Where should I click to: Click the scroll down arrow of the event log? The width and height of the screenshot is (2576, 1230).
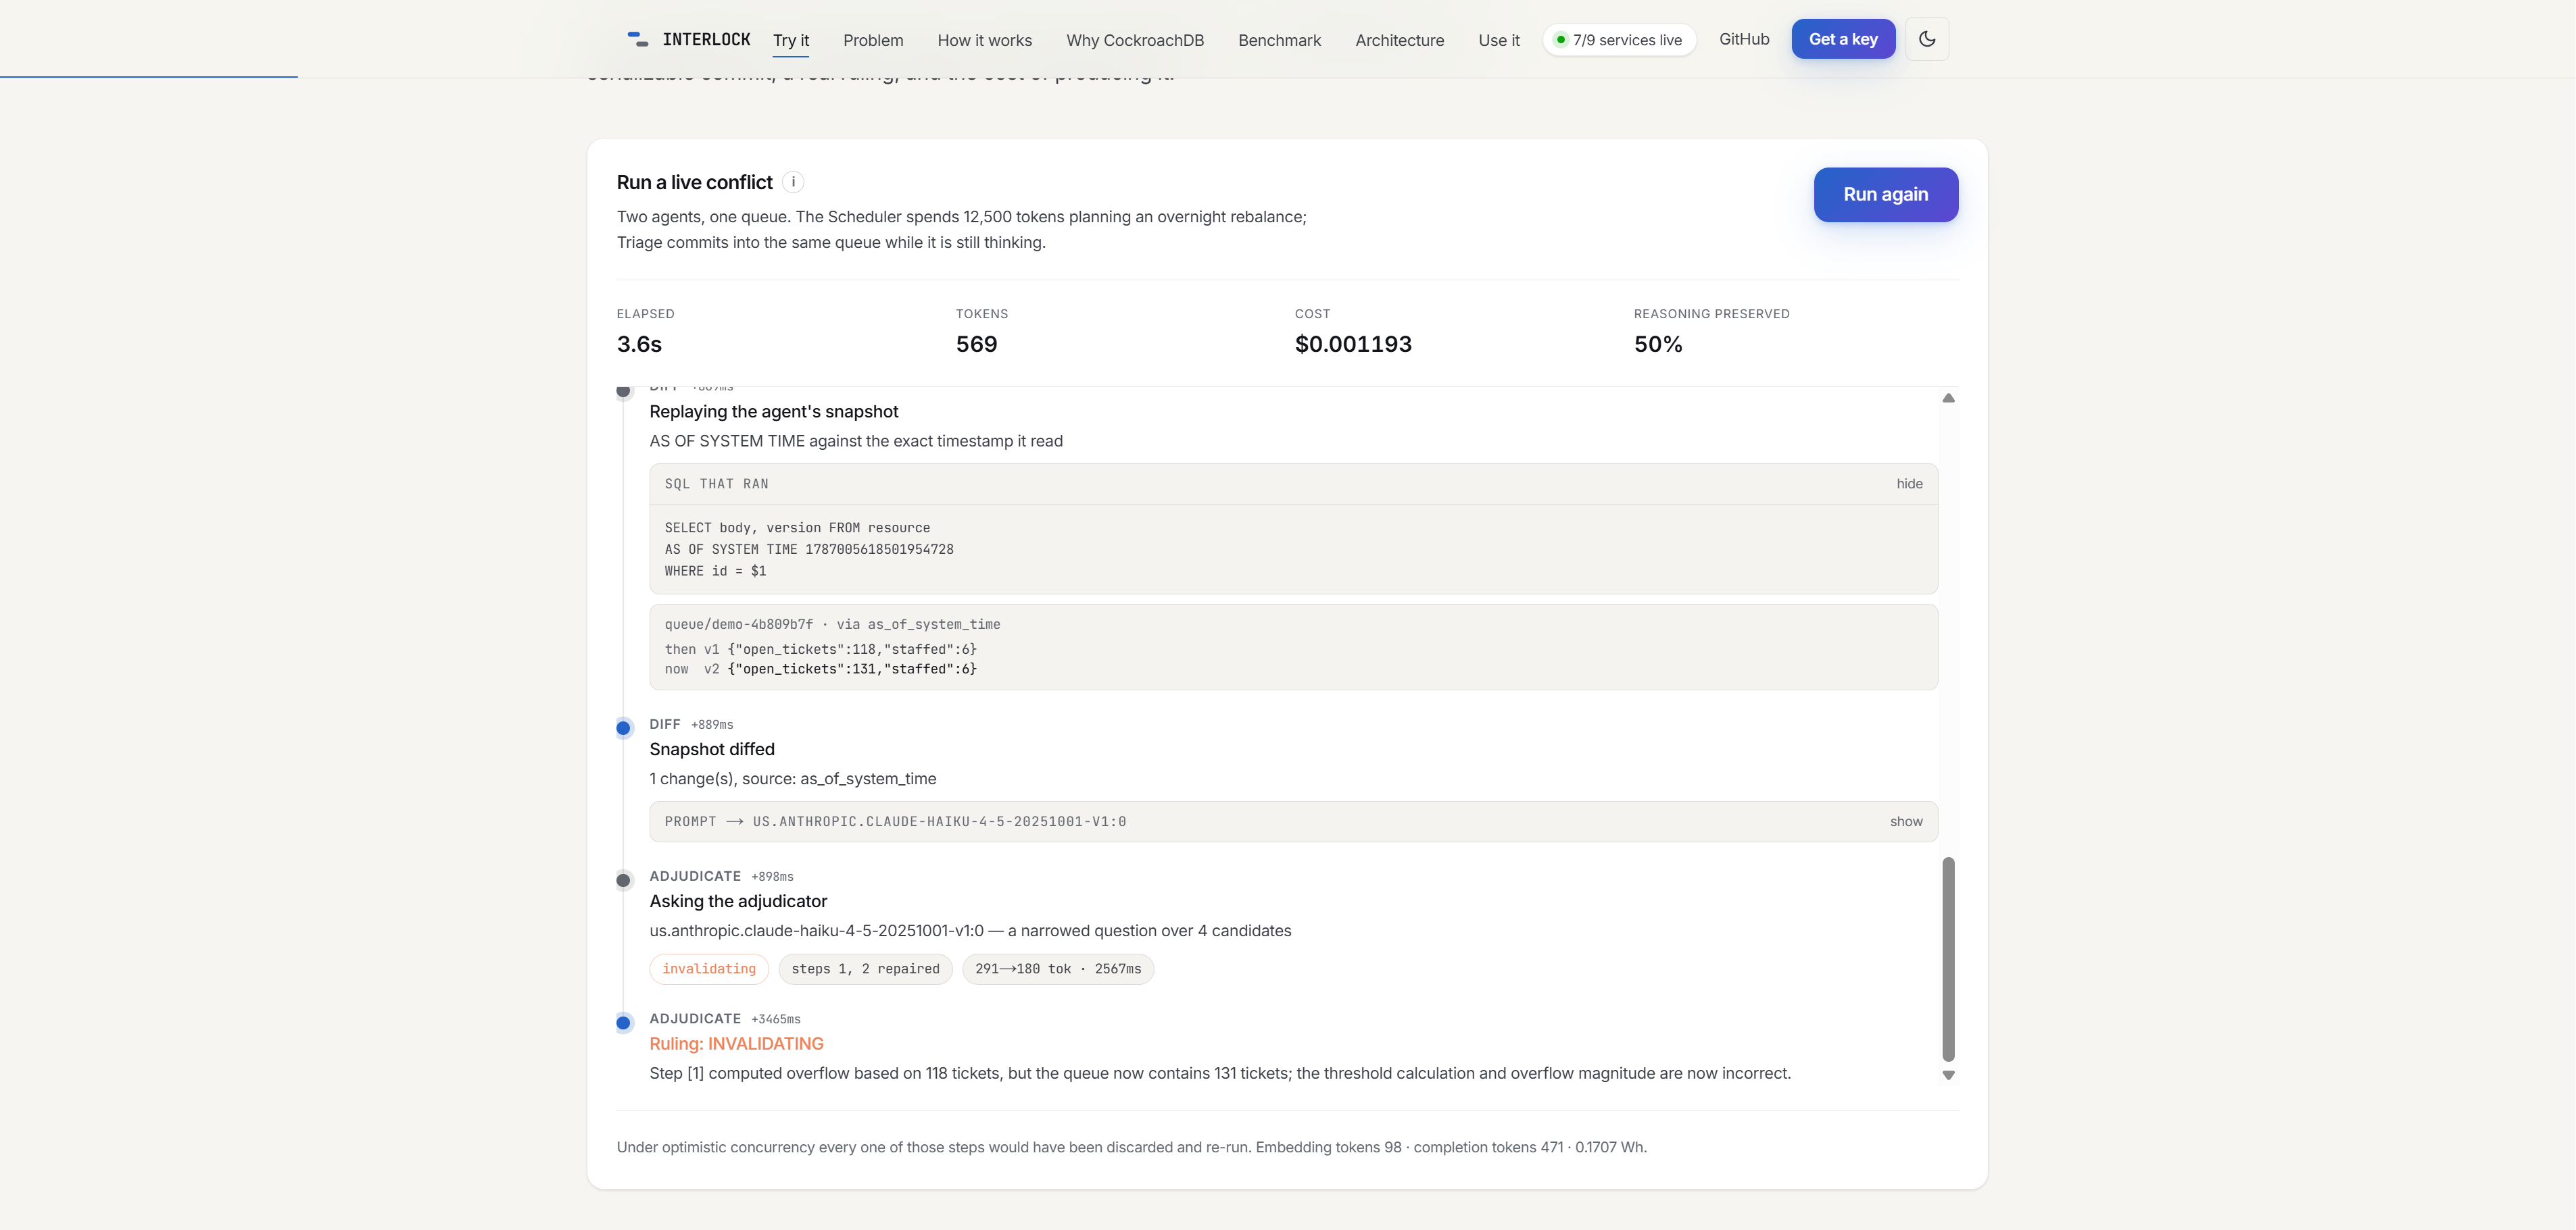[x=1948, y=1075]
